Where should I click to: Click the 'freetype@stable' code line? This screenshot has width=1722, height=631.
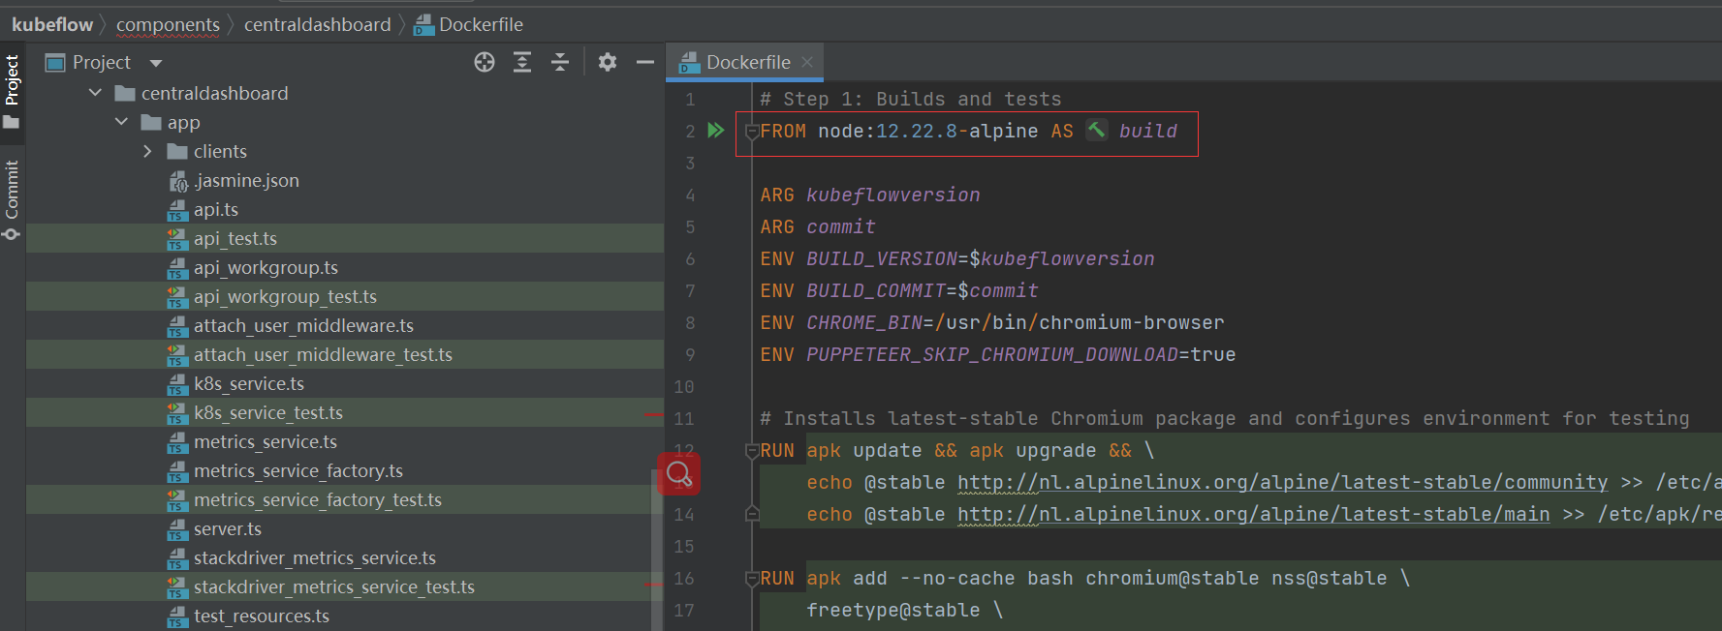point(904,610)
